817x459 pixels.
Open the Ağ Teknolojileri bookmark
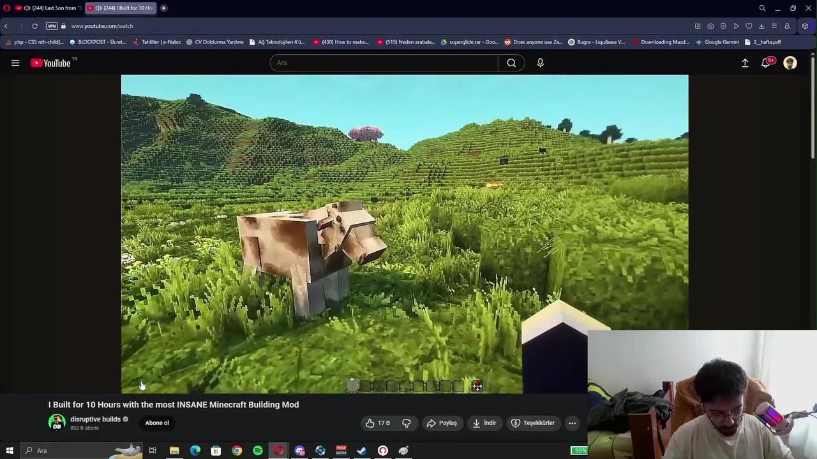tap(277, 42)
